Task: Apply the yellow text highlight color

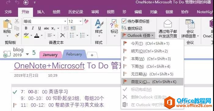Action: click(26, 36)
